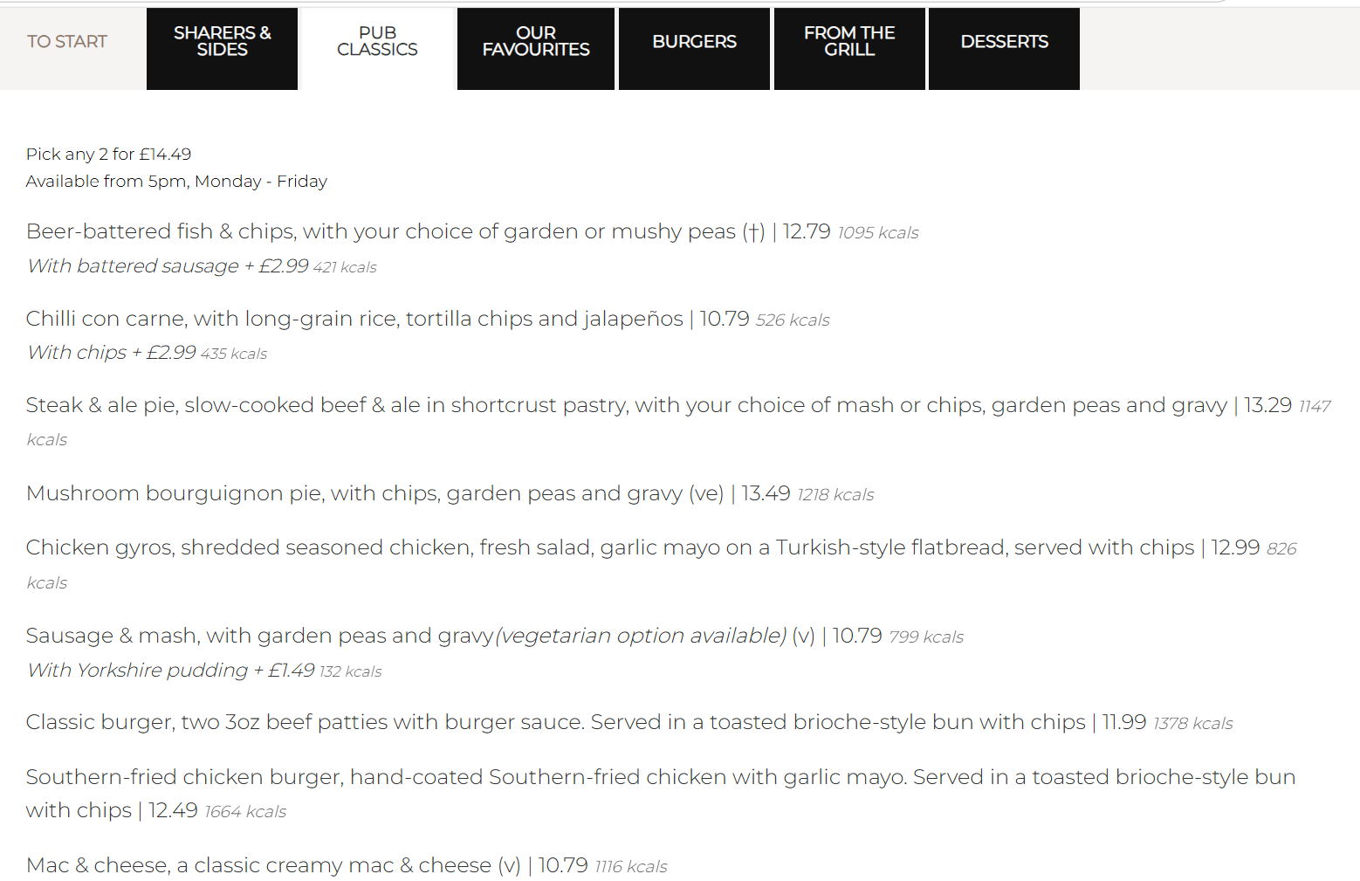
Task: Click the 'Pick any 2 for £14.49' text
Action: (x=108, y=155)
